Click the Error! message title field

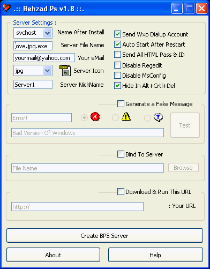point(41,118)
